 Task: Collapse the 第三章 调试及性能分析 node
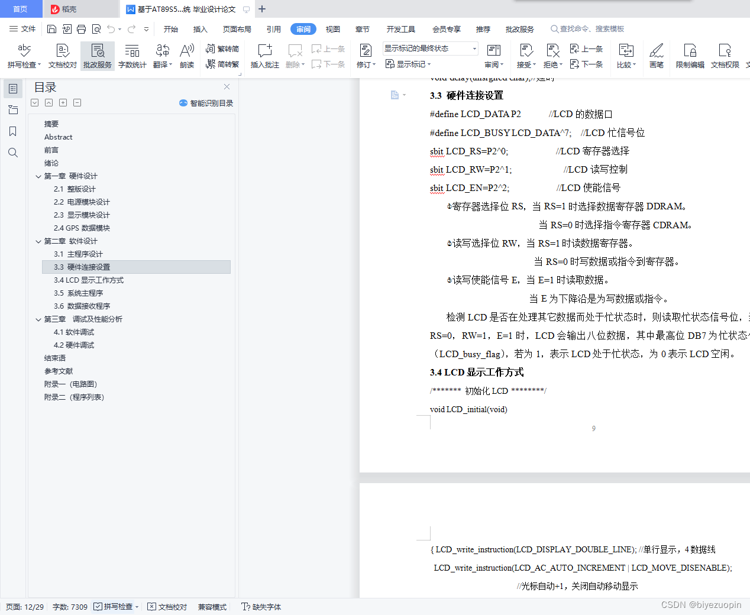(38, 319)
